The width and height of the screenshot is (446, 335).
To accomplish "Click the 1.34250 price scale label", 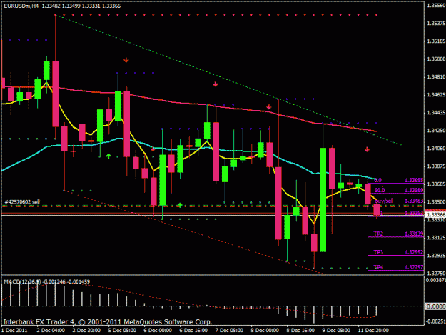I will tap(436, 131).
